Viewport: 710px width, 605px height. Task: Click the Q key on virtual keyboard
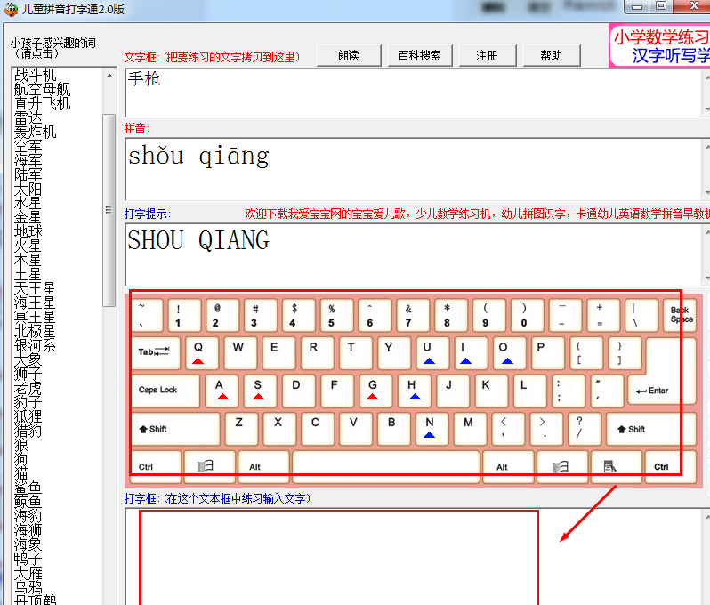click(200, 352)
